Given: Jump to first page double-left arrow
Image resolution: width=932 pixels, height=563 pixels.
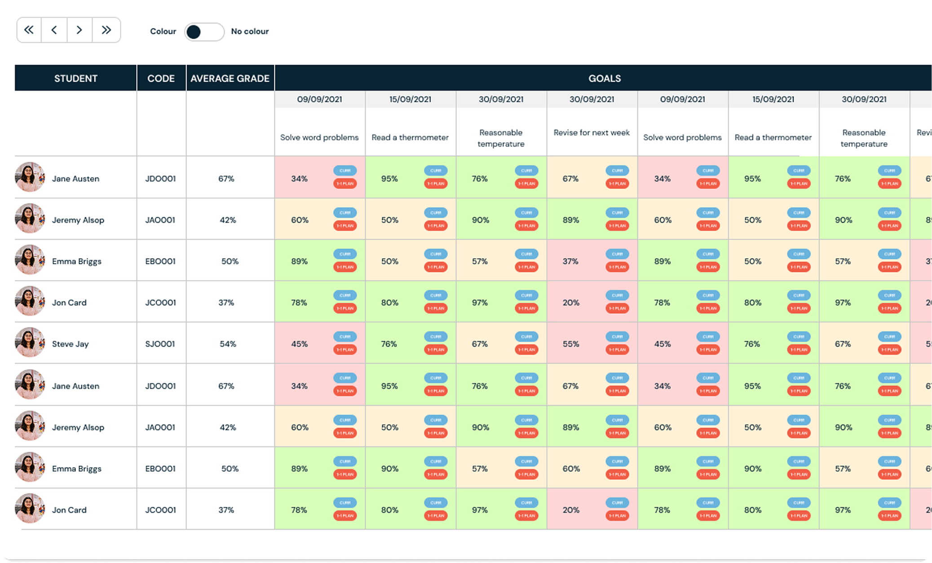Looking at the screenshot, I should [x=29, y=30].
